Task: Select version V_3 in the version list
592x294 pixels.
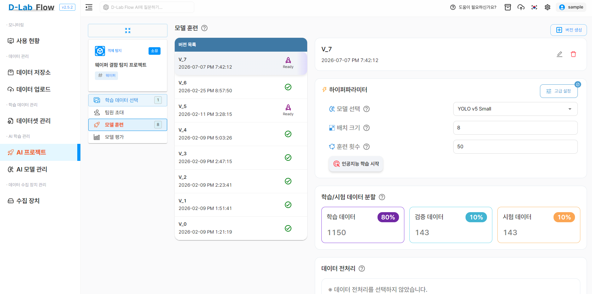Action: click(241, 158)
